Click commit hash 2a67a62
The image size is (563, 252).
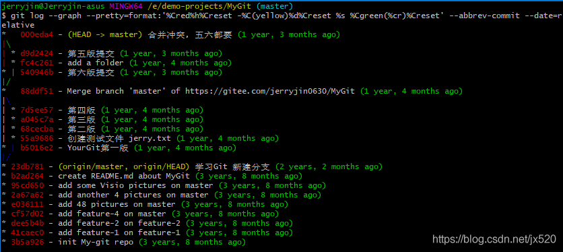pos(28,195)
